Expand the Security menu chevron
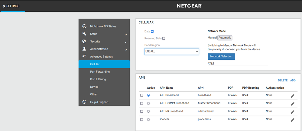The image size is (302, 131). [x=125, y=42]
